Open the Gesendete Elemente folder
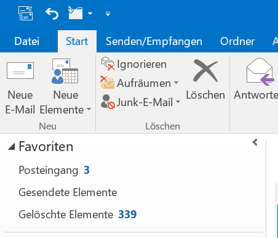The height and width of the screenshot is (238, 278). click(x=68, y=192)
